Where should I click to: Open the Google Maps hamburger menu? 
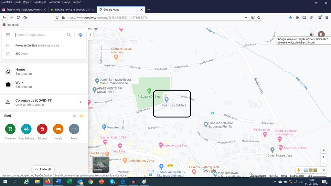(x=8, y=35)
